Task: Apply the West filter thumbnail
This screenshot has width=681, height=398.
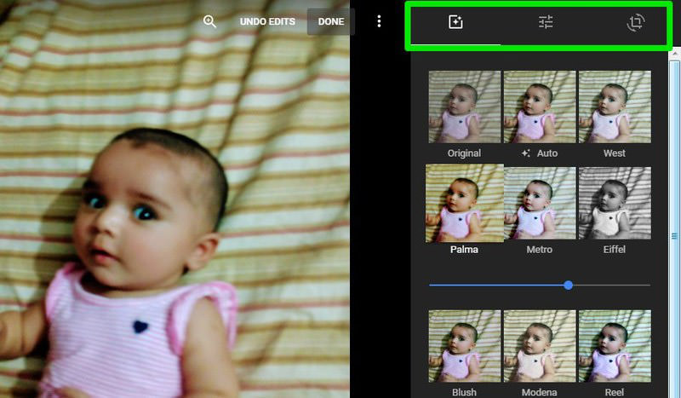Action: (x=615, y=107)
